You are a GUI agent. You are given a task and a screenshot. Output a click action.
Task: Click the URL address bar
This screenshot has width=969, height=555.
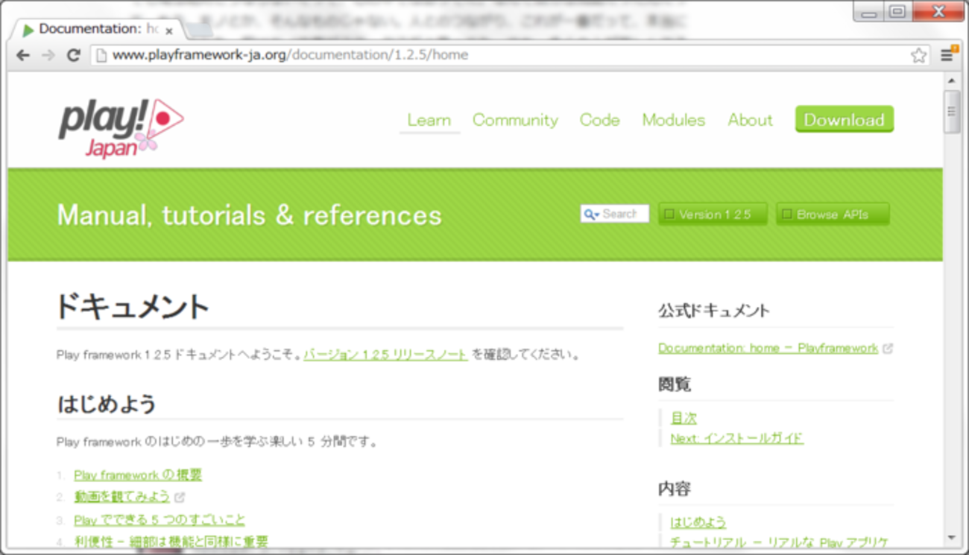[x=507, y=55]
